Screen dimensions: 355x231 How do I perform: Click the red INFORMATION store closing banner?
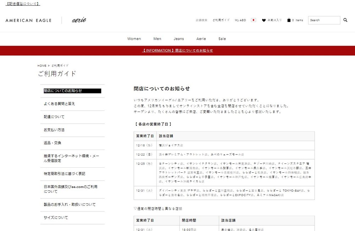click(177, 50)
